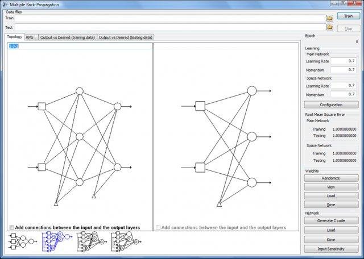Edit Main Network Learning Rate field

pyautogui.click(x=344, y=61)
